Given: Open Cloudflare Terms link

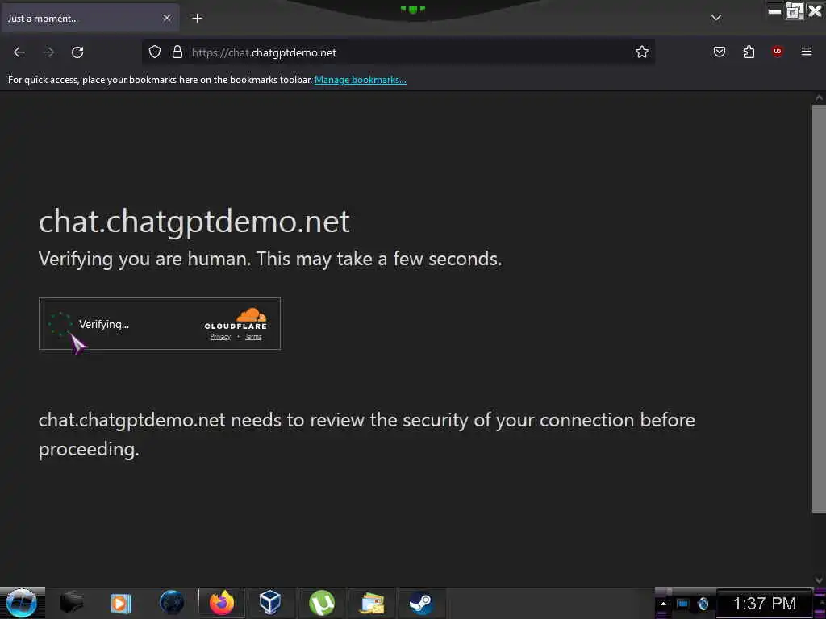Looking at the screenshot, I should tap(253, 337).
